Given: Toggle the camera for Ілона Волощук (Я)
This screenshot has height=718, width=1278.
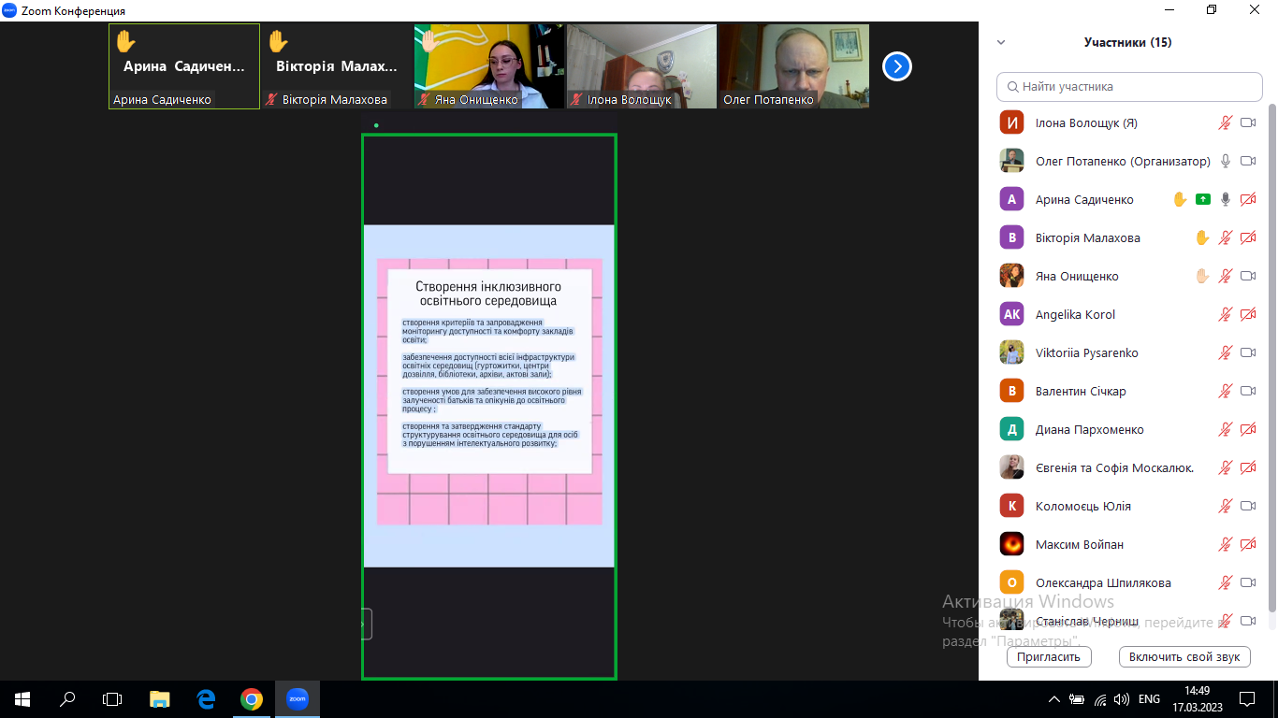Looking at the screenshot, I should (x=1247, y=122).
